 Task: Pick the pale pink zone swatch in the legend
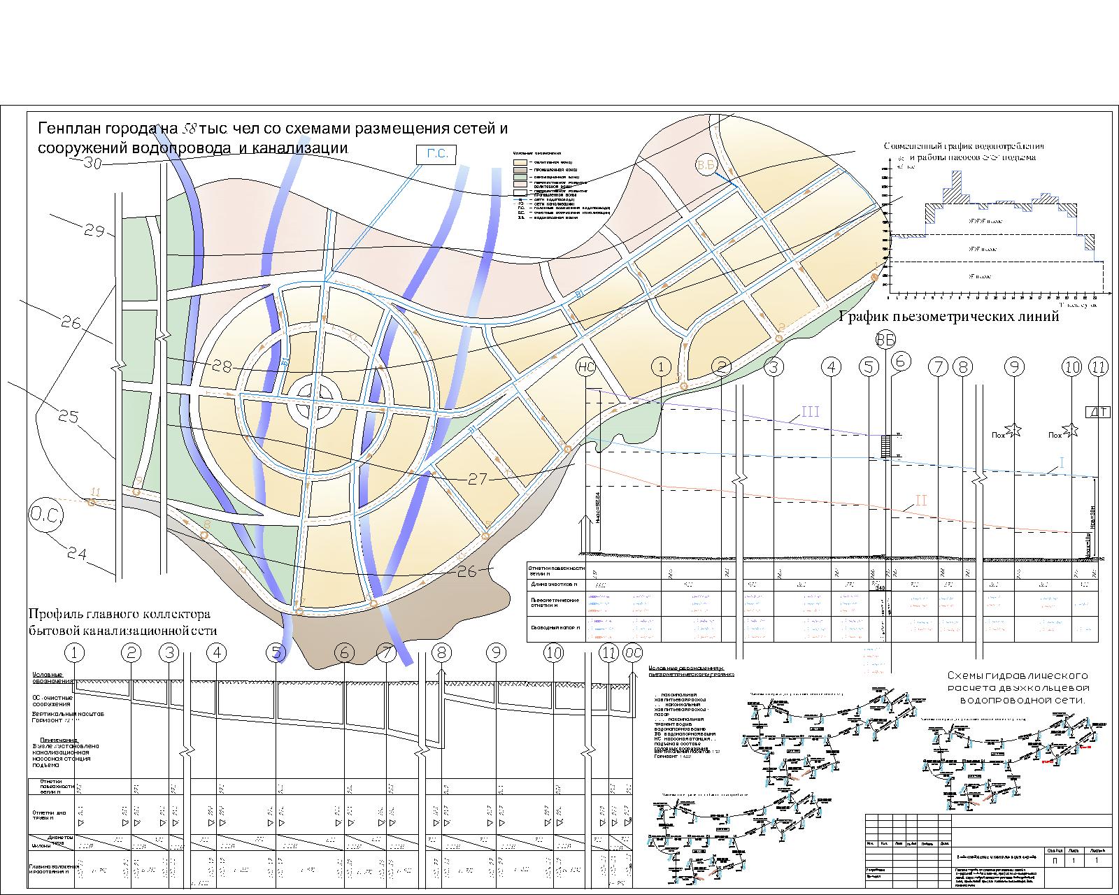[x=520, y=185]
